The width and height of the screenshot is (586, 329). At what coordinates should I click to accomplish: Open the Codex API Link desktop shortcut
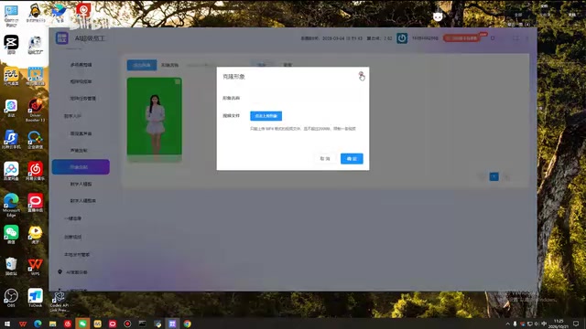[59, 302]
